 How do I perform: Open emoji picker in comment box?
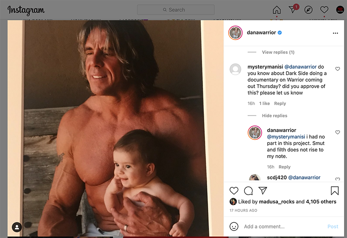(x=234, y=226)
